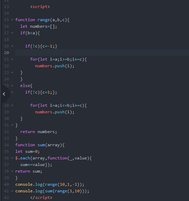Fold the if(!c) block at line 19
The width and height of the screenshot is (189, 201).
click(x=12, y=46)
